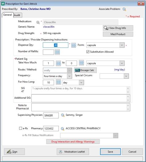Click the Medication search magnifier icon
The image size is (146, 162).
(38, 22)
